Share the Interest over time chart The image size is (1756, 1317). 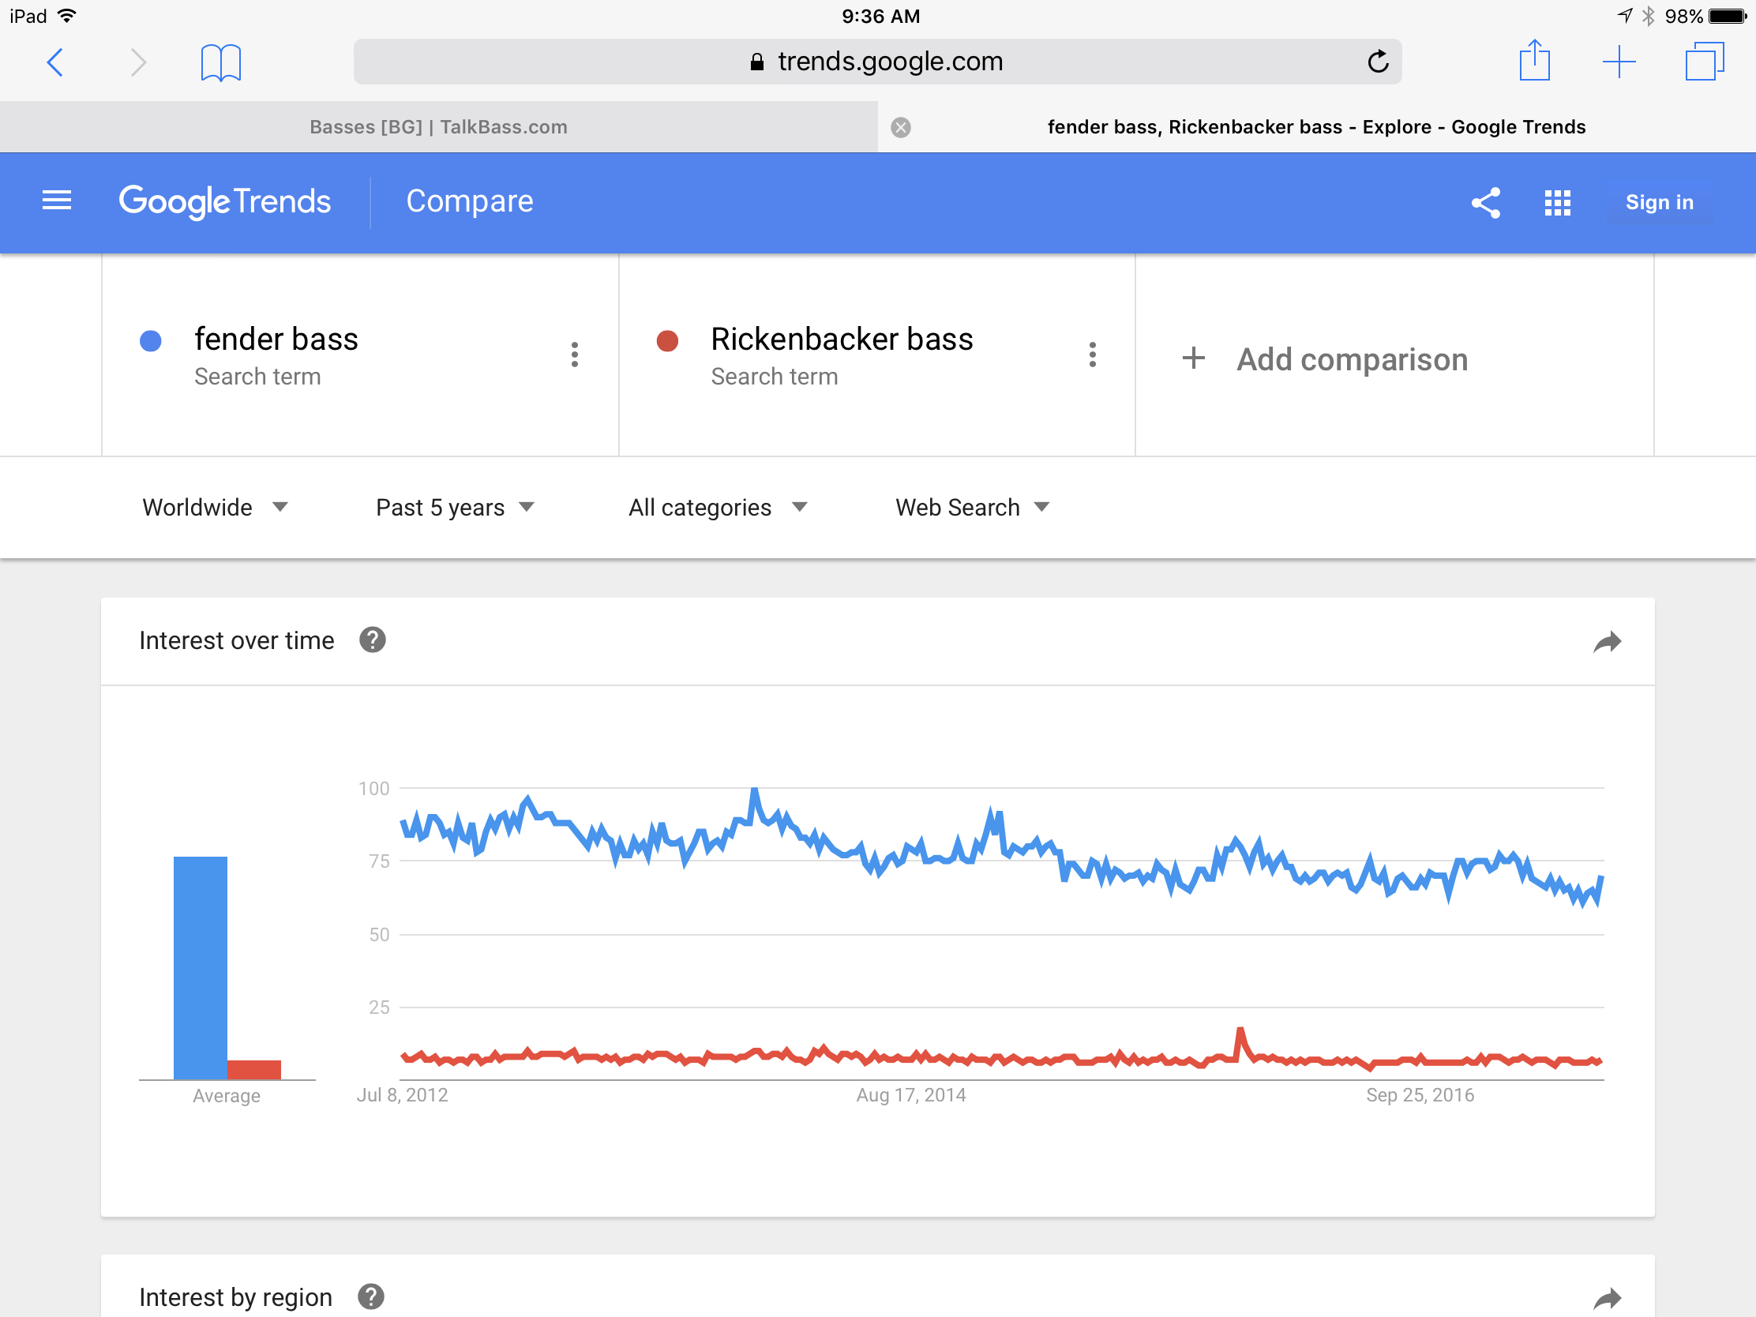pos(1608,641)
